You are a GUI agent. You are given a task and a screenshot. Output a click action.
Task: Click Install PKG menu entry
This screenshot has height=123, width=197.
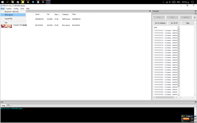coord(8,18)
